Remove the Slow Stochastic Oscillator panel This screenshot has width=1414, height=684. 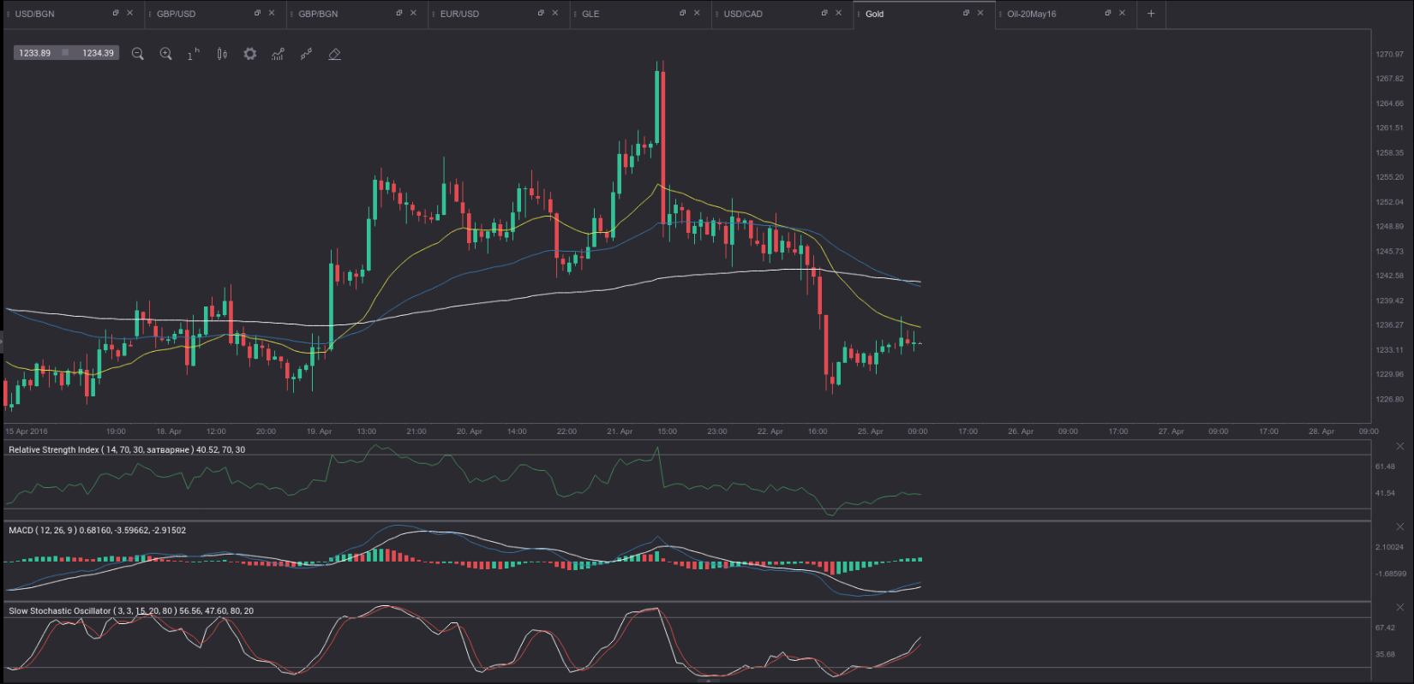coord(1399,607)
